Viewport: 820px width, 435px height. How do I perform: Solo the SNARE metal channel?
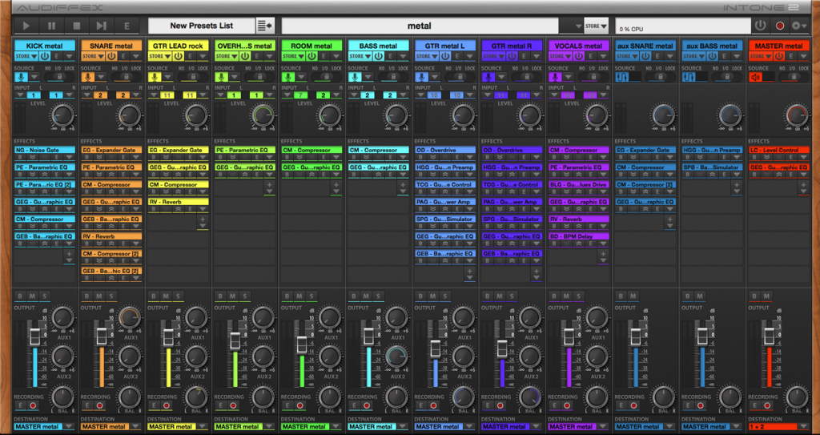pyautogui.click(x=111, y=296)
